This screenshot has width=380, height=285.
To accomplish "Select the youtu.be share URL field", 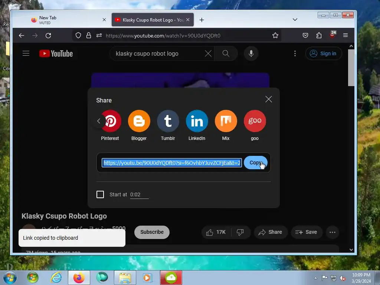I will click(x=171, y=163).
